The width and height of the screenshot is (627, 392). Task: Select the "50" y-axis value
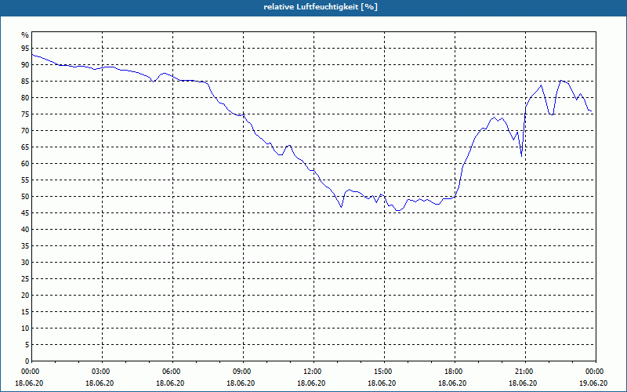pyautogui.click(x=25, y=197)
